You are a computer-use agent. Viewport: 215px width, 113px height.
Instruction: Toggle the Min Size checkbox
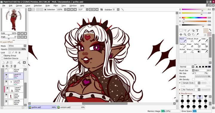click(x=193, y=73)
